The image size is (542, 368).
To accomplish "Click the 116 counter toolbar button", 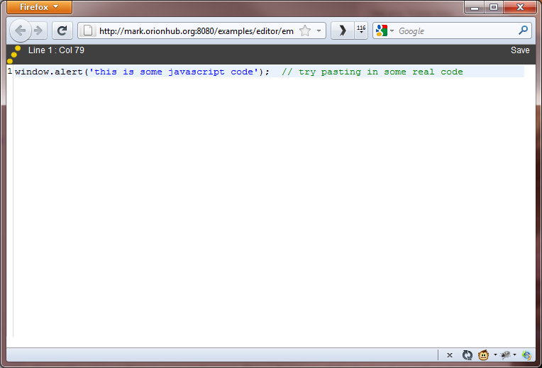I will (x=361, y=30).
